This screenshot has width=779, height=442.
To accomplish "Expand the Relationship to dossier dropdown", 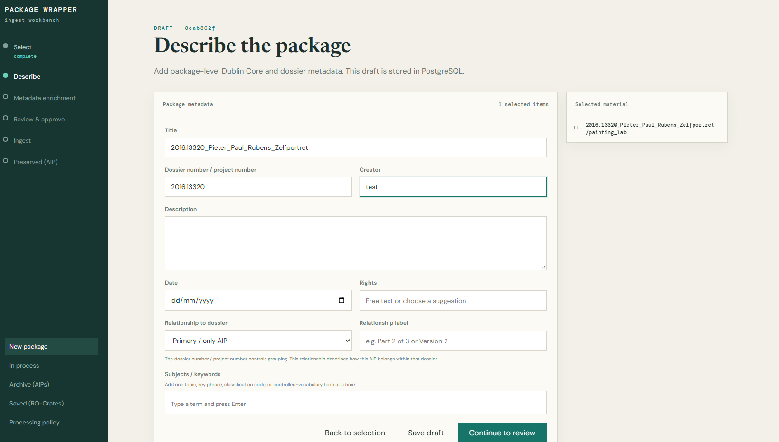I will point(258,341).
